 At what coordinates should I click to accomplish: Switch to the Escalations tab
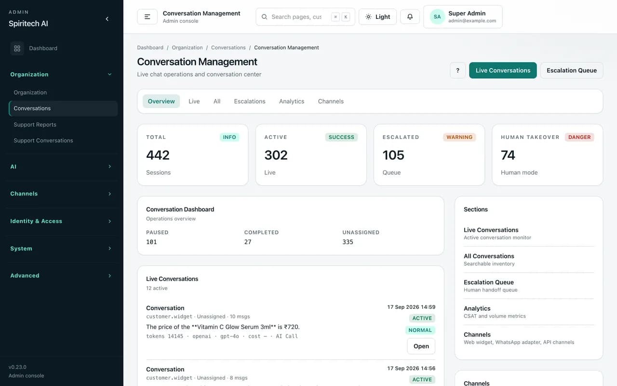coord(250,101)
